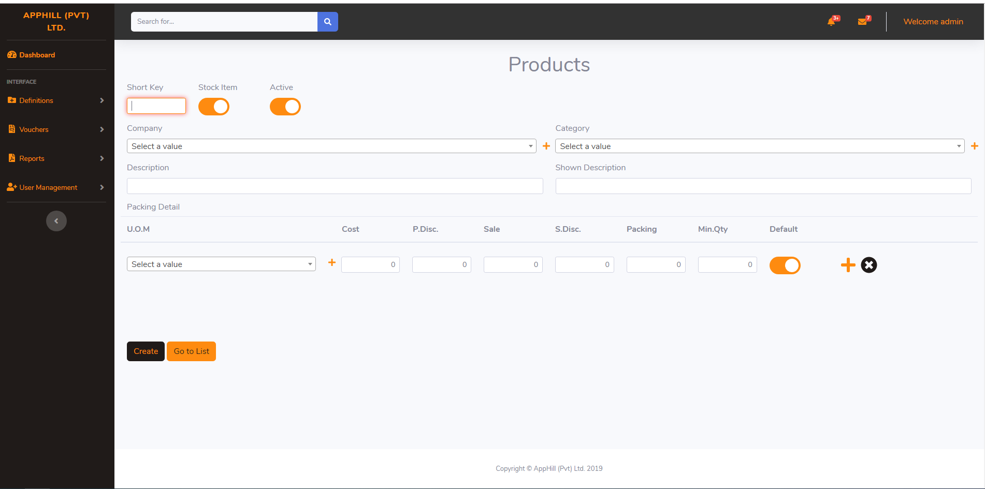Open the messages envelope icon
This screenshot has width=985, height=489.
click(862, 22)
